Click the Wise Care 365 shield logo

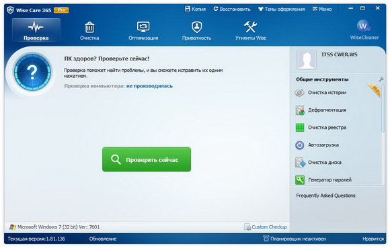pyautogui.click(x=10, y=10)
